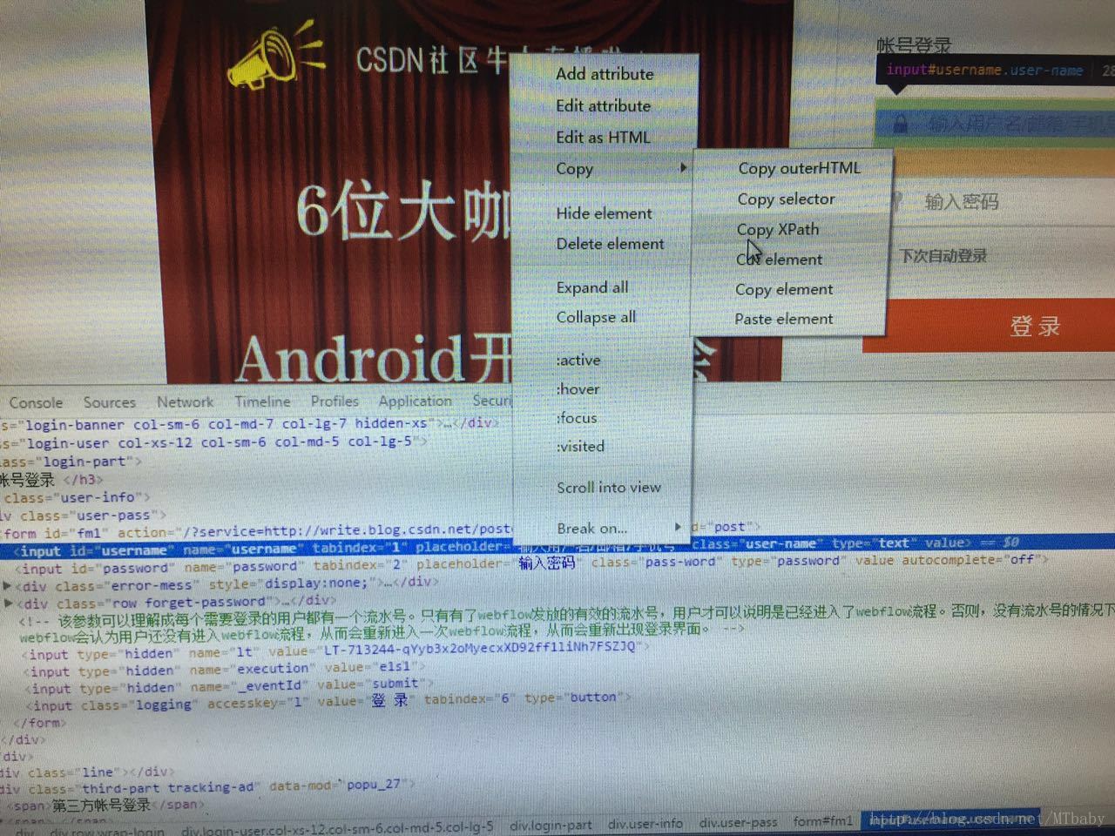
Task: Select hidden input named "lt" line
Action: (x=336, y=651)
